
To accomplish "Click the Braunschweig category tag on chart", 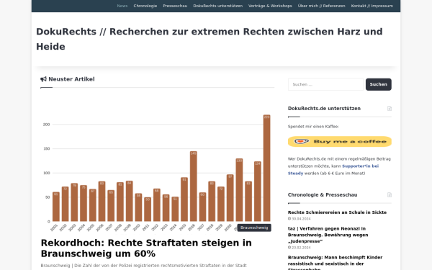I will [254, 228].
